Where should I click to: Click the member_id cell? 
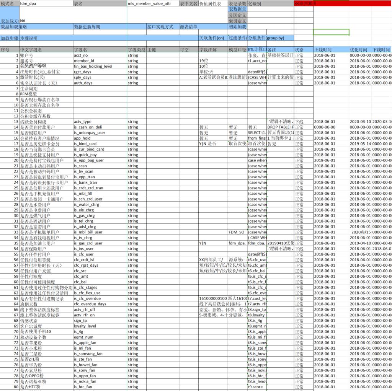tap(100, 61)
